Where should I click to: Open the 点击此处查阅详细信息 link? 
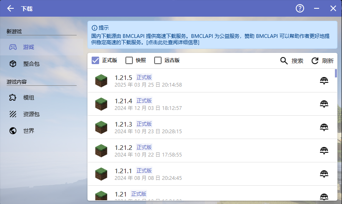tap(173, 42)
